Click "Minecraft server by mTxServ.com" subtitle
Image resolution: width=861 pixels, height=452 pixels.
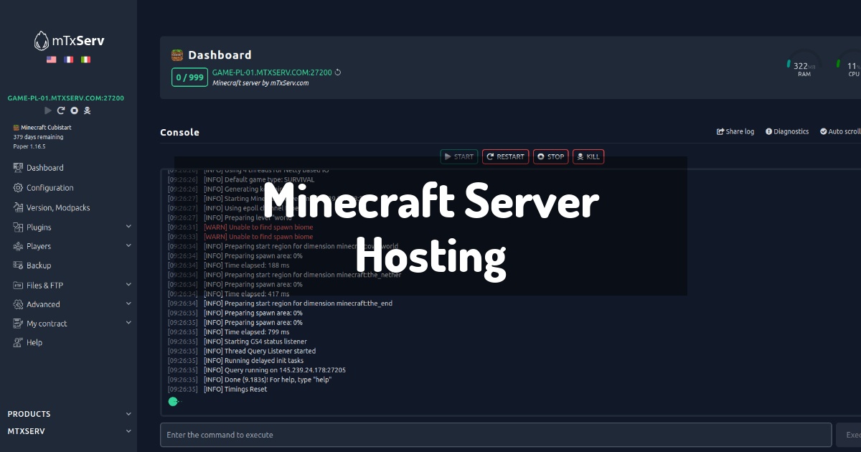coord(260,83)
